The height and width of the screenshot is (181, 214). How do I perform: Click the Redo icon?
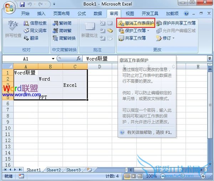coord(41,4)
